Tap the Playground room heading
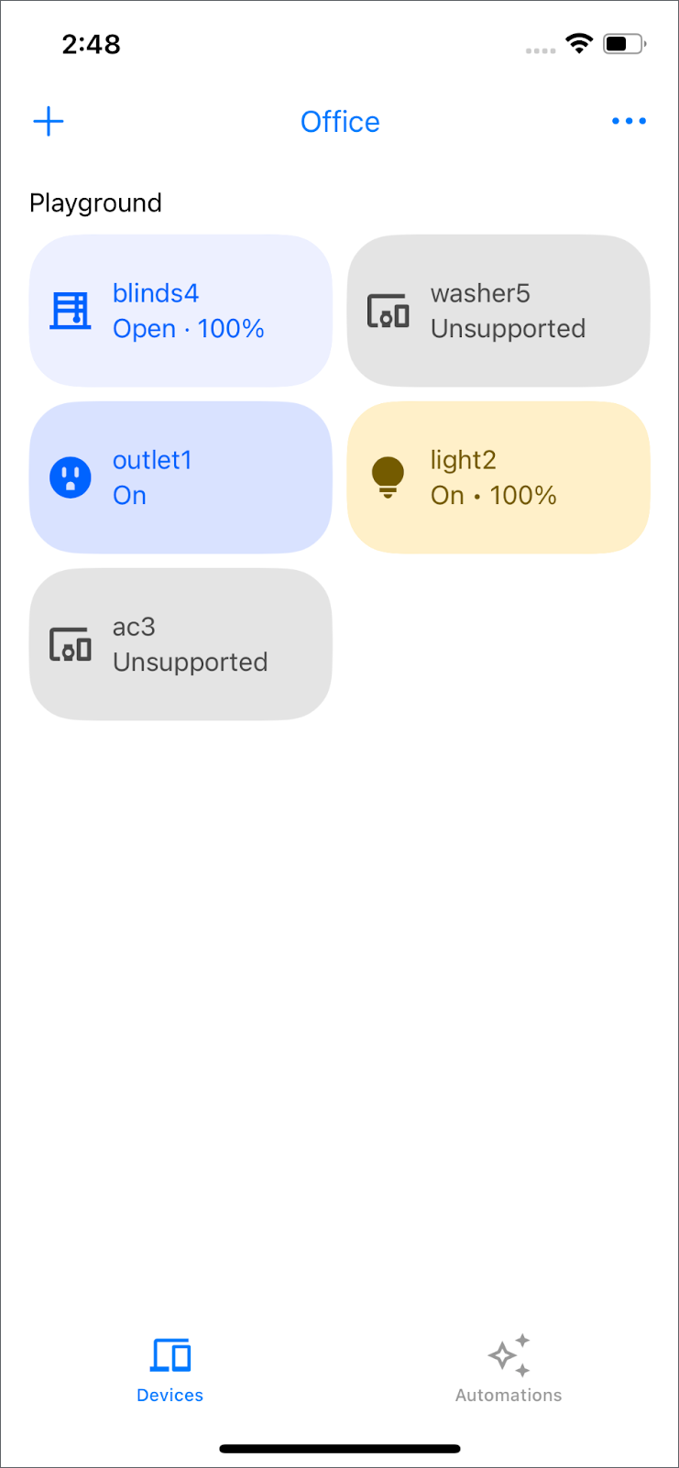Screen dimensions: 679x1468 tap(95, 203)
